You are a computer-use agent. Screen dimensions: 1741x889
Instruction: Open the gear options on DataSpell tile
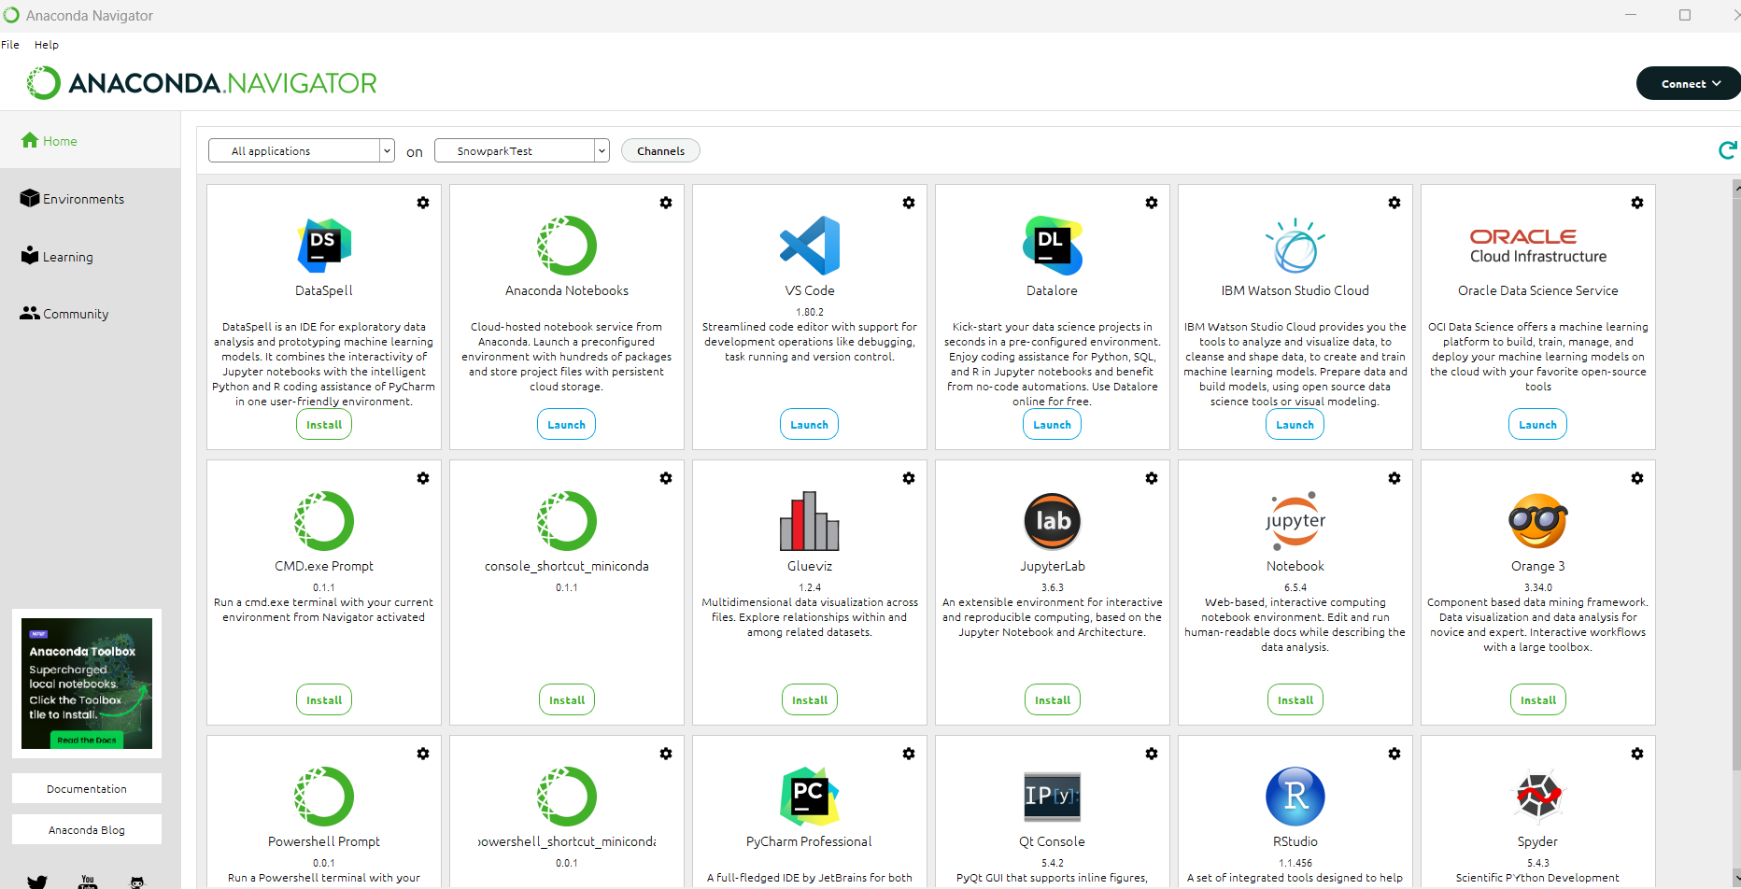423,203
